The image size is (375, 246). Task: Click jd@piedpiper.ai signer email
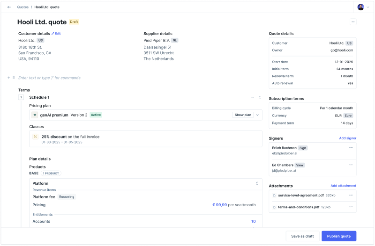pos(284,171)
